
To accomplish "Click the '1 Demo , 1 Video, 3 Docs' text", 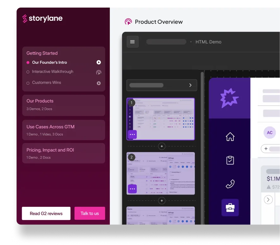I will coord(45,134).
